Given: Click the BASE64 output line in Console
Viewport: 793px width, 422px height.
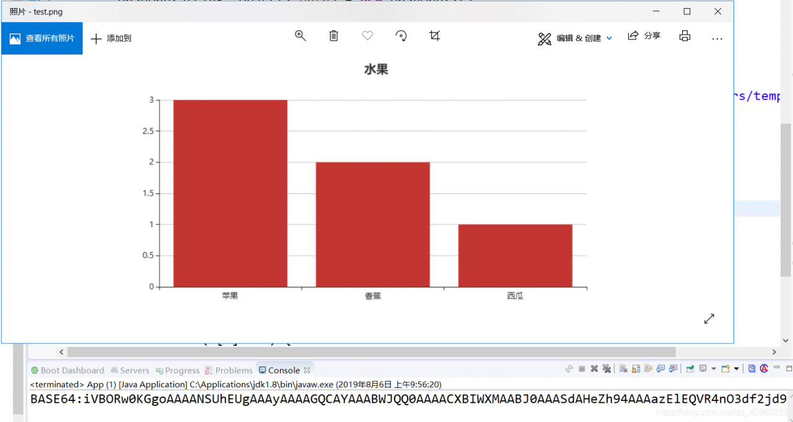Looking at the screenshot, I should (x=409, y=398).
